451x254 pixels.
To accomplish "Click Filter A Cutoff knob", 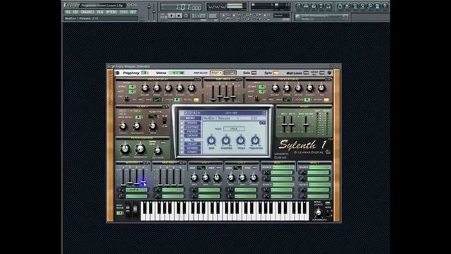I will (123, 126).
